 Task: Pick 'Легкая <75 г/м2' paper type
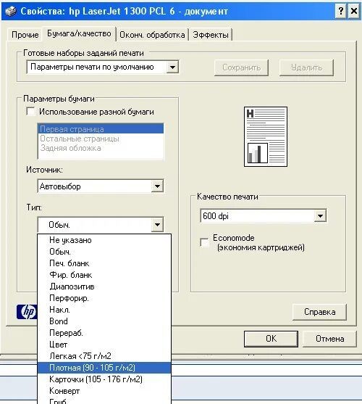point(104,356)
